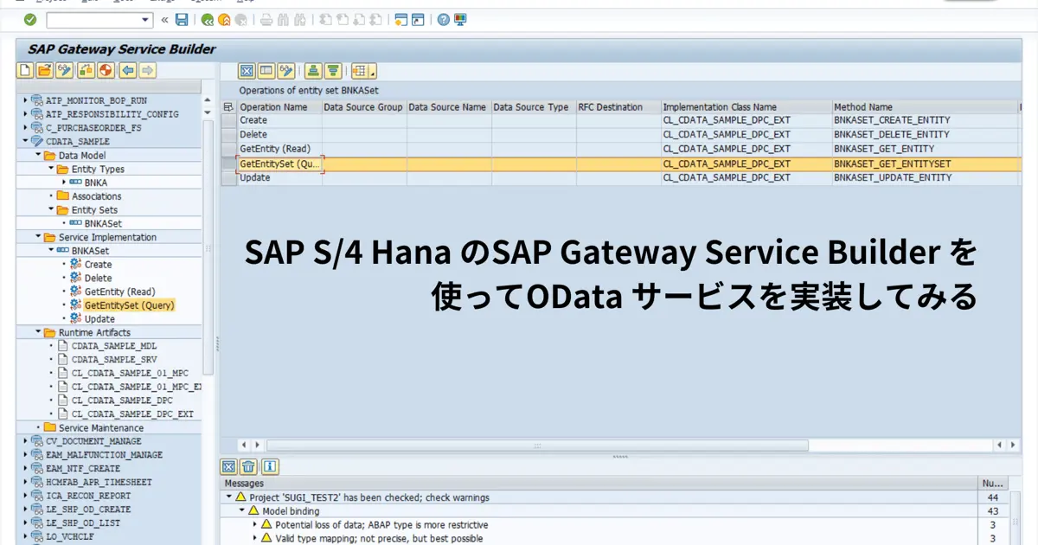Select CDATA_SAMPLE_SRV runtime artifact
The height and width of the screenshot is (545, 1038).
(114, 359)
